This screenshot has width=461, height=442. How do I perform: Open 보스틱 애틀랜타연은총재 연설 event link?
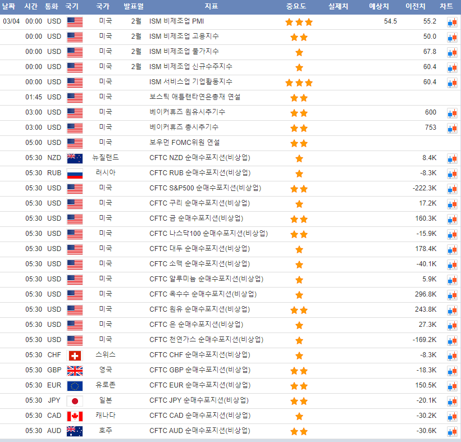pos(195,97)
